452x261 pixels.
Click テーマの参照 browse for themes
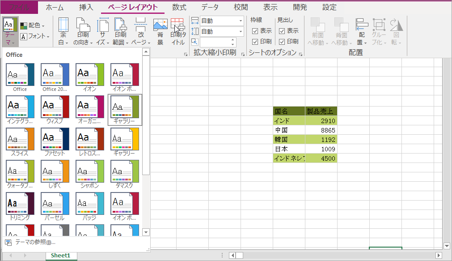(x=35, y=242)
